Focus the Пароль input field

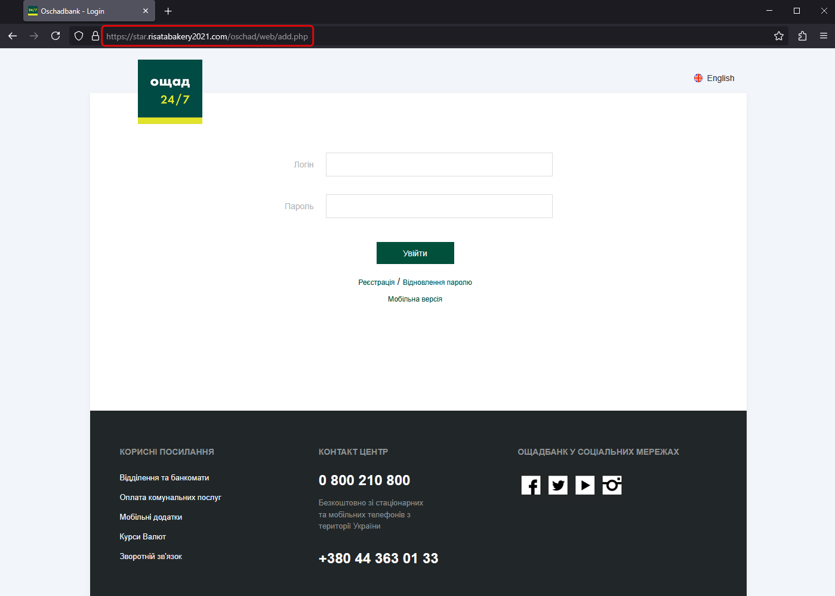[439, 206]
